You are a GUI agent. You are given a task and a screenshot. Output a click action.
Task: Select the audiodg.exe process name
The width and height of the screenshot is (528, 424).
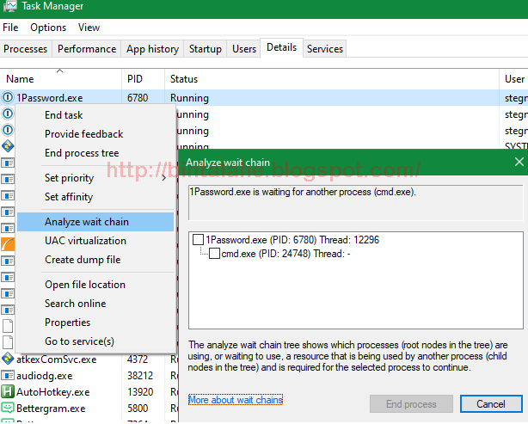coord(45,376)
